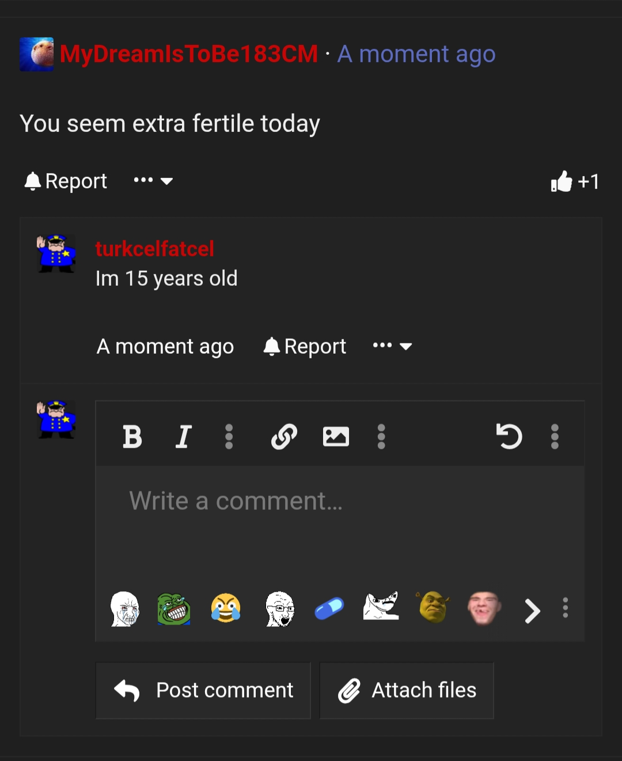Screen dimensions: 622x761
Task: Open more formatting options next to italic
Action: 229,437
